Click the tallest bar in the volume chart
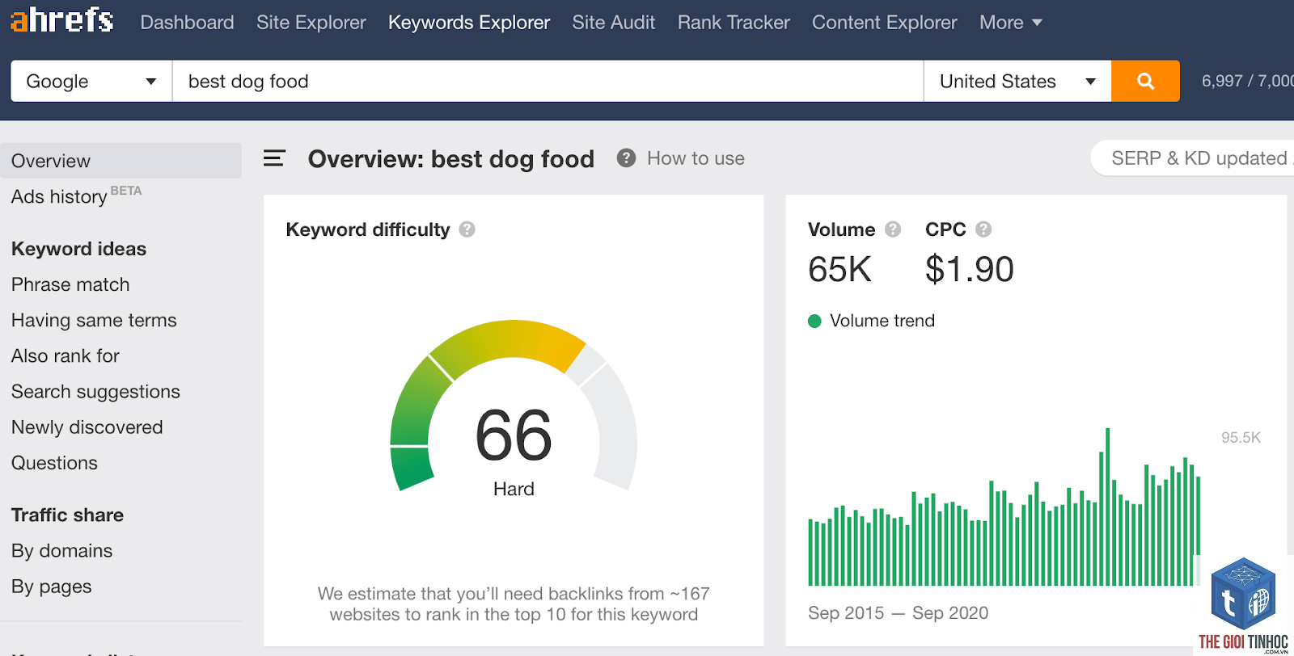The image size is (1294, 656). point(1107,507)
